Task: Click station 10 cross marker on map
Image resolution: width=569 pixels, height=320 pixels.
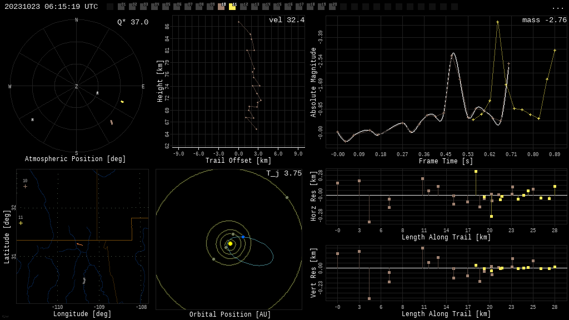Action: 25,187
